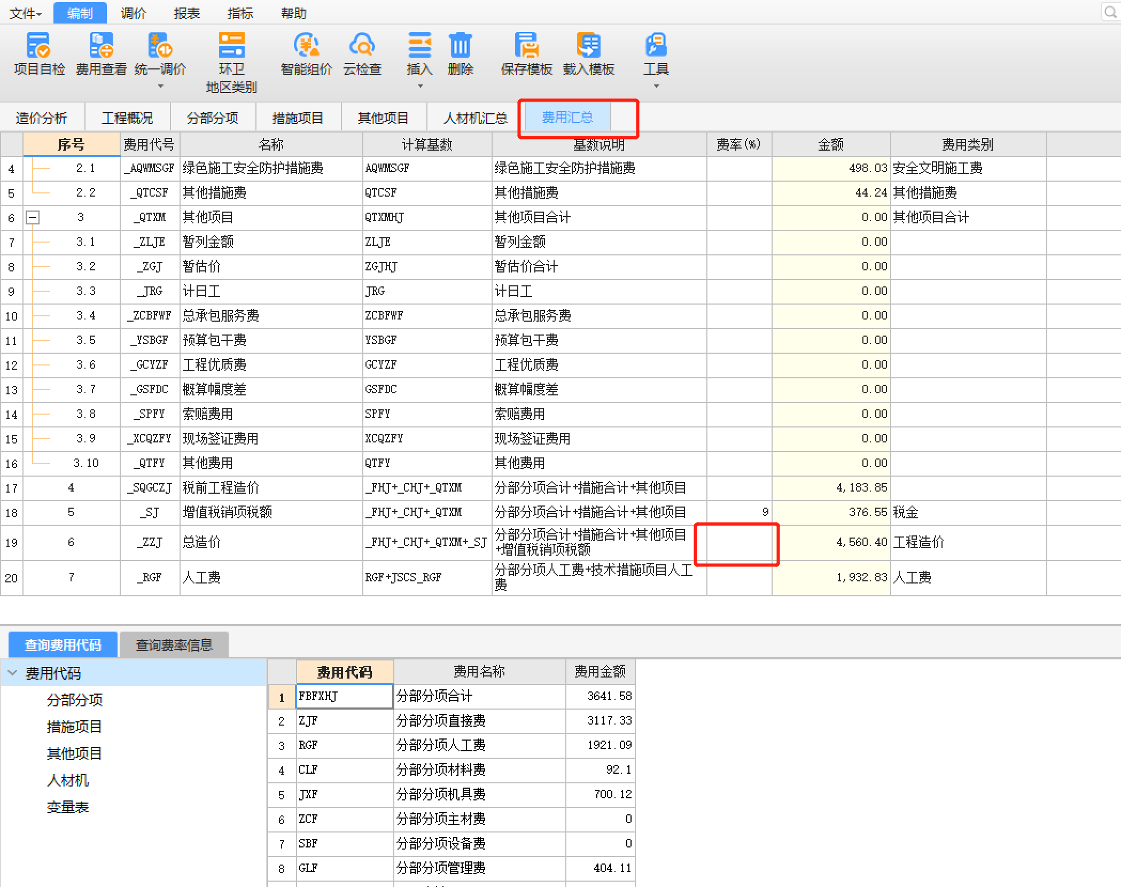Select 变量表 in 费用代码 tree
The width and height of the screenshot is (1121, 887).
coord(67,807)
